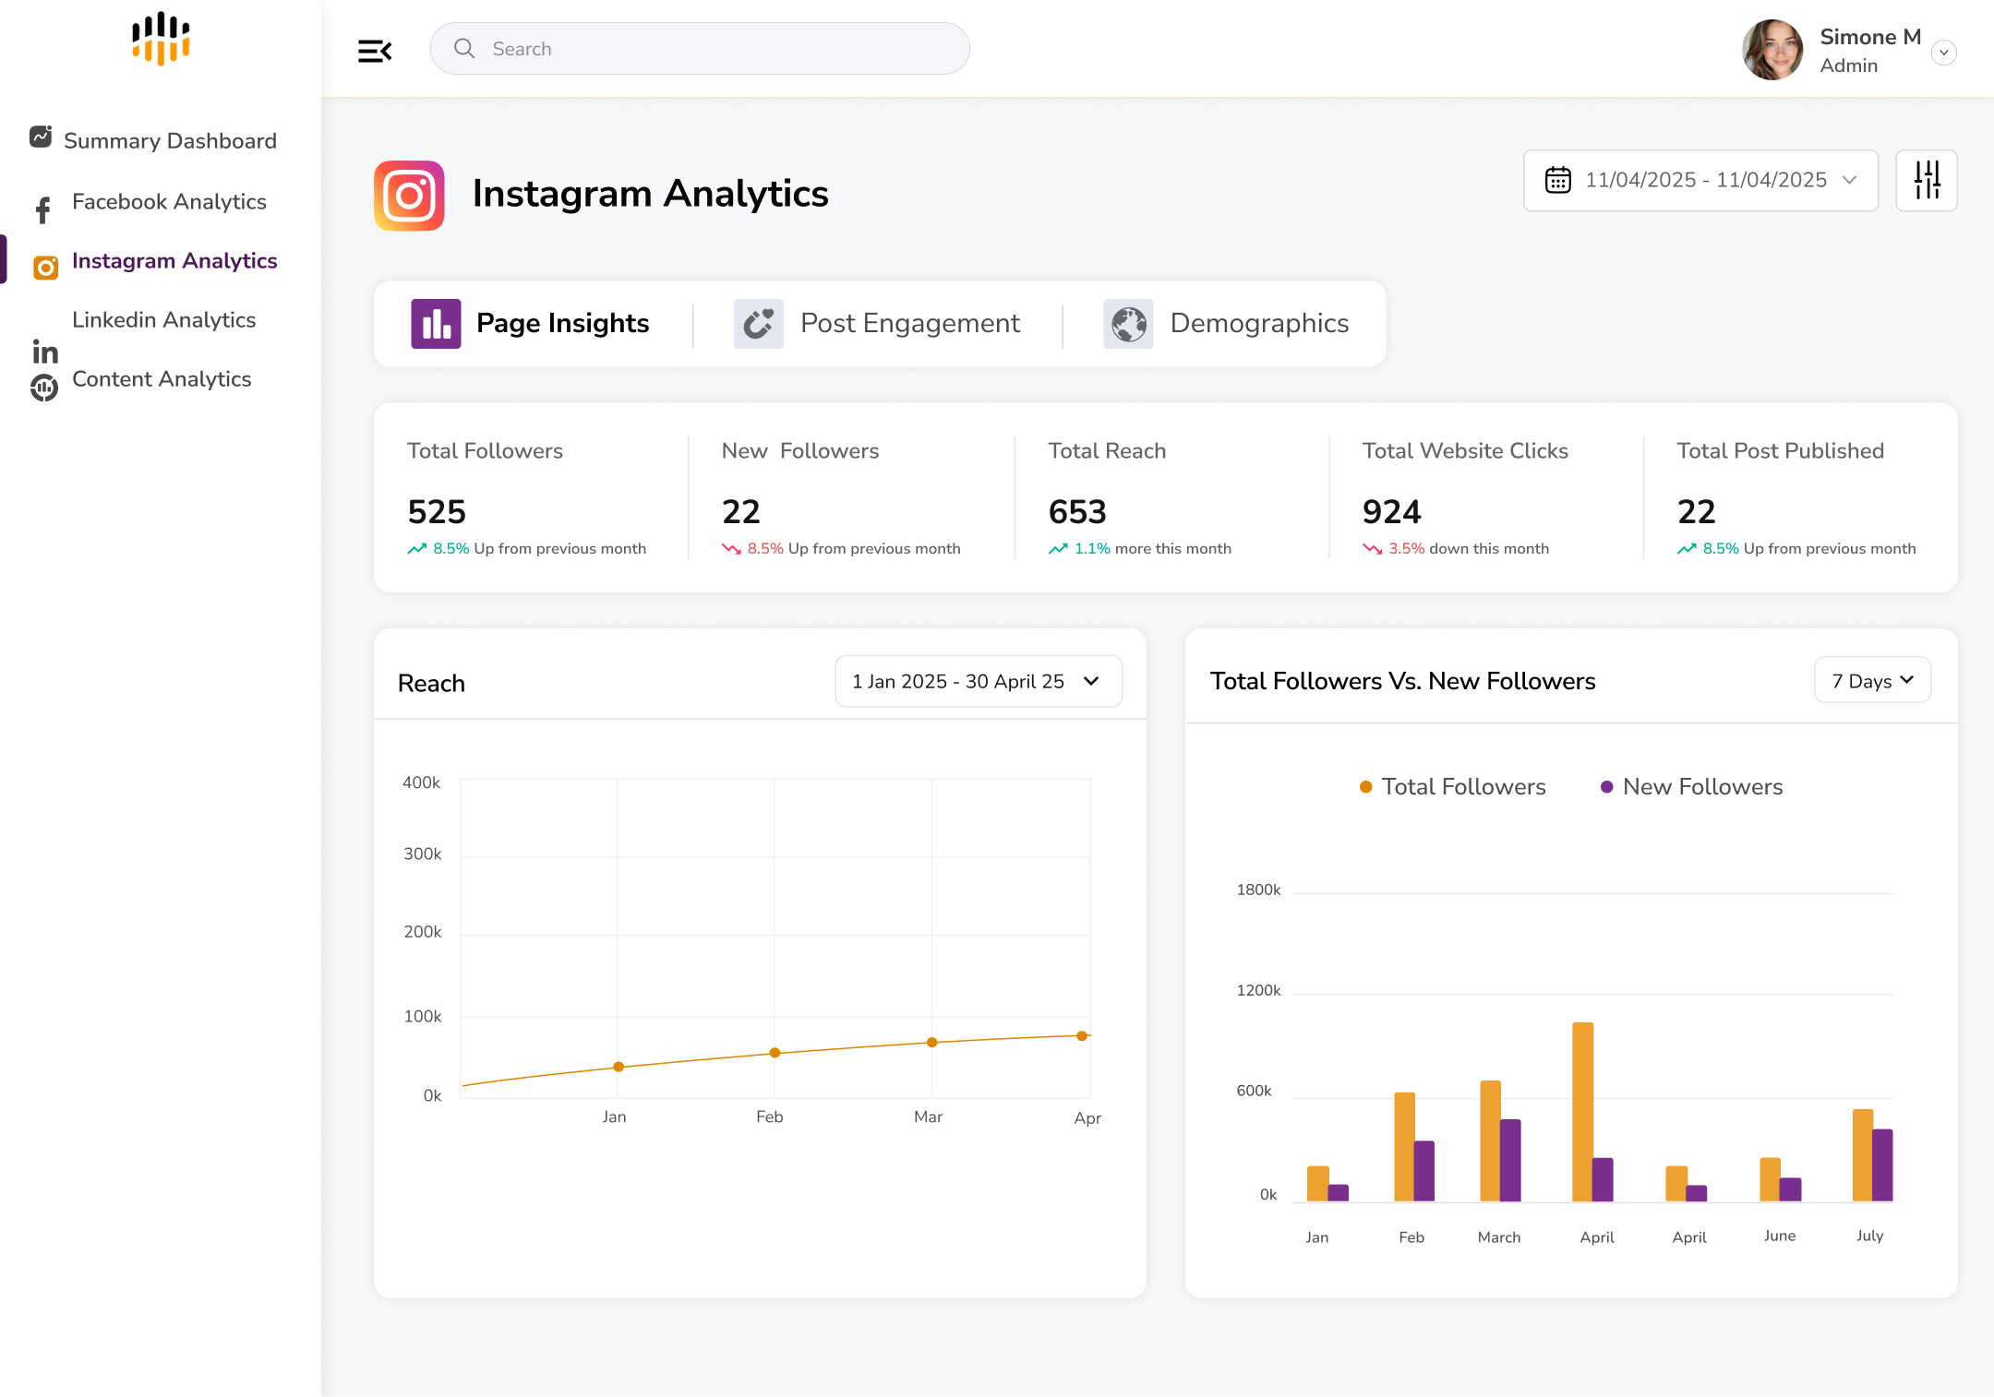Switch to the Post Engagement tab

(x=877, y=324)
